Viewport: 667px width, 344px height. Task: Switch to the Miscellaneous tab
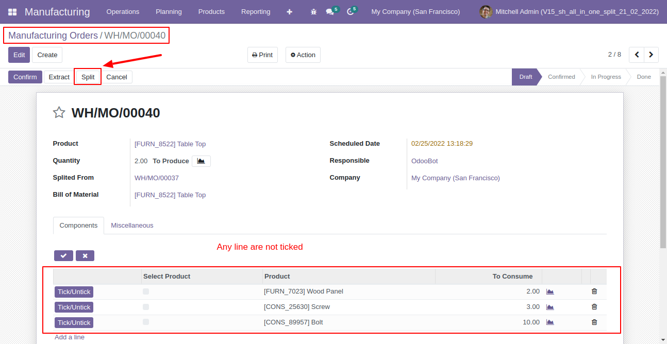(x=132, y=226)
